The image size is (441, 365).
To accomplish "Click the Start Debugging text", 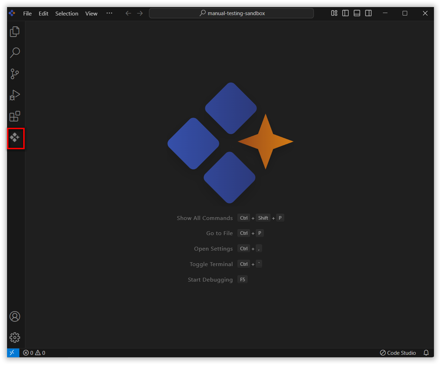I will pyautogui.click(x=210, y=280).
